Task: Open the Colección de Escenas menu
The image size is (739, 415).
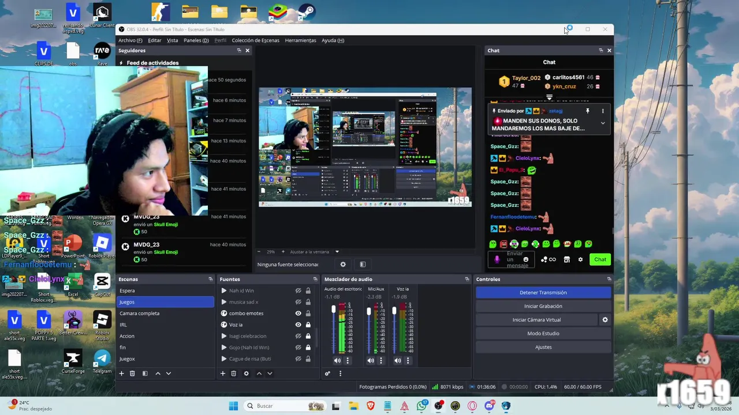Action: [x=255, y=40]
